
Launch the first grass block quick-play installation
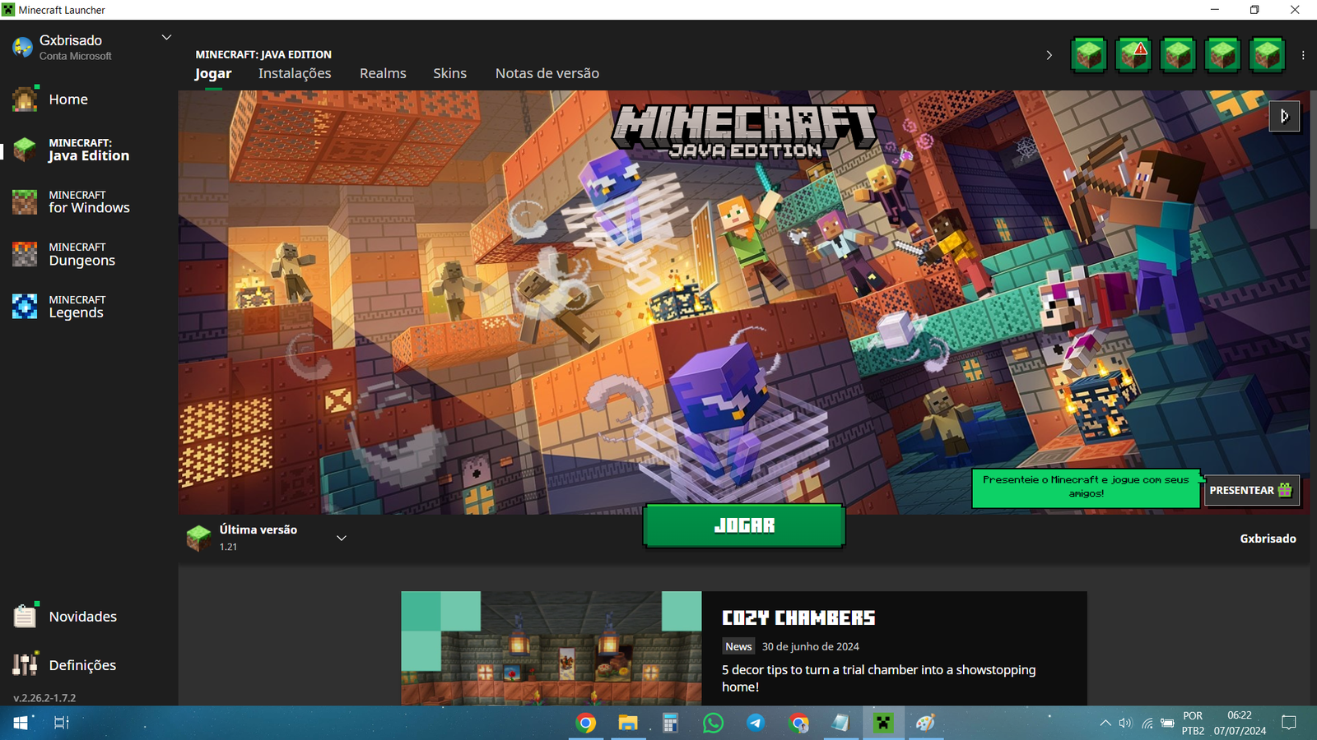pos(1089,55)
